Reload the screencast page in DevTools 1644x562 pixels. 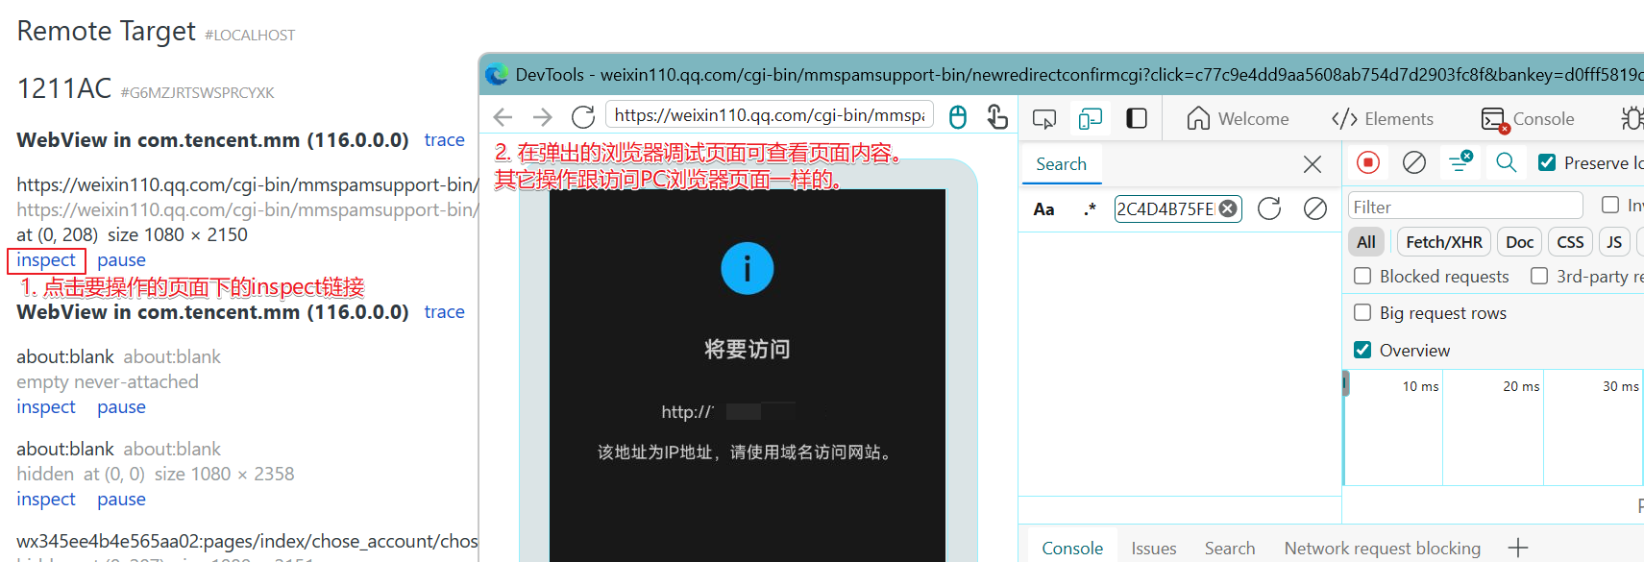click(x=583, y=117)
